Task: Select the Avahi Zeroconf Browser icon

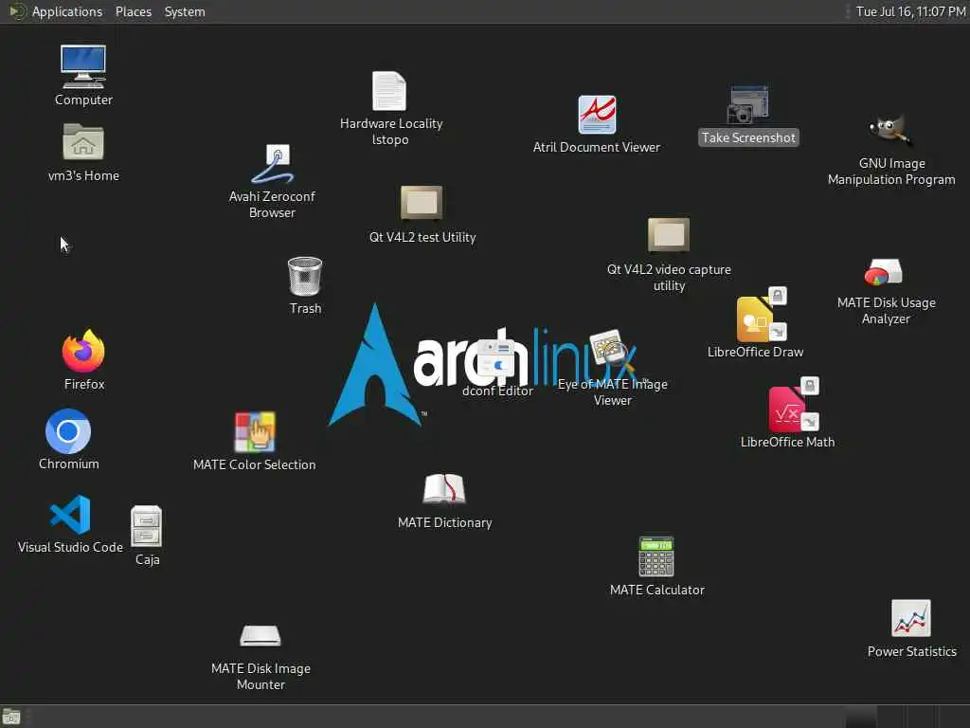Action: tap(272, 164)
